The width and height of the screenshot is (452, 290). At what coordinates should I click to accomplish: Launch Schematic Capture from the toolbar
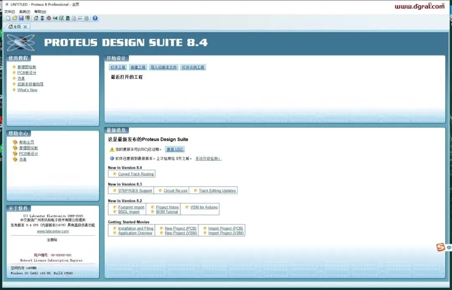42,18
